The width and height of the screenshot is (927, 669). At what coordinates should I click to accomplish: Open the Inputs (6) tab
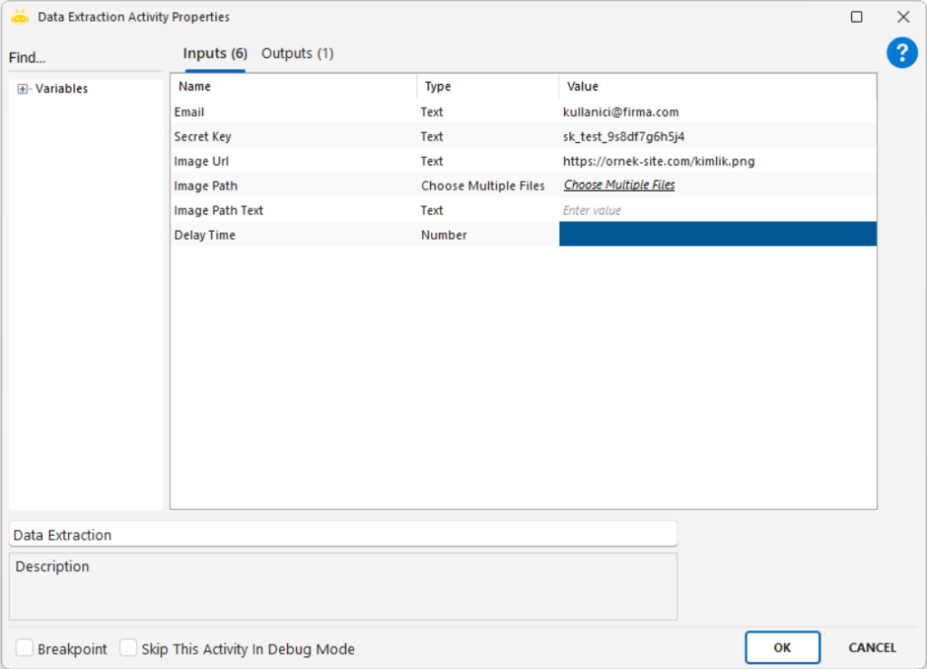click(215, 53)
